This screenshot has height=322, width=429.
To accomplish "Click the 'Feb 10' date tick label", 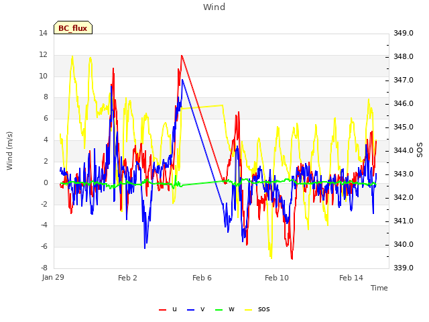I will 277,278.
